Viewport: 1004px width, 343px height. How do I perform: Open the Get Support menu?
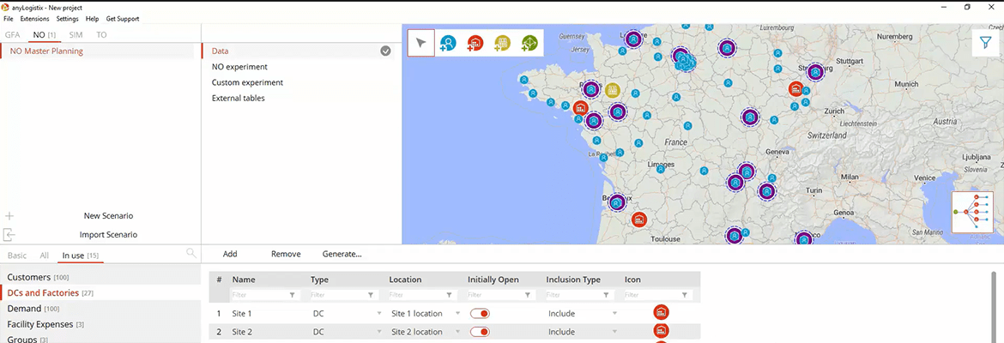(x=123, y=19)
